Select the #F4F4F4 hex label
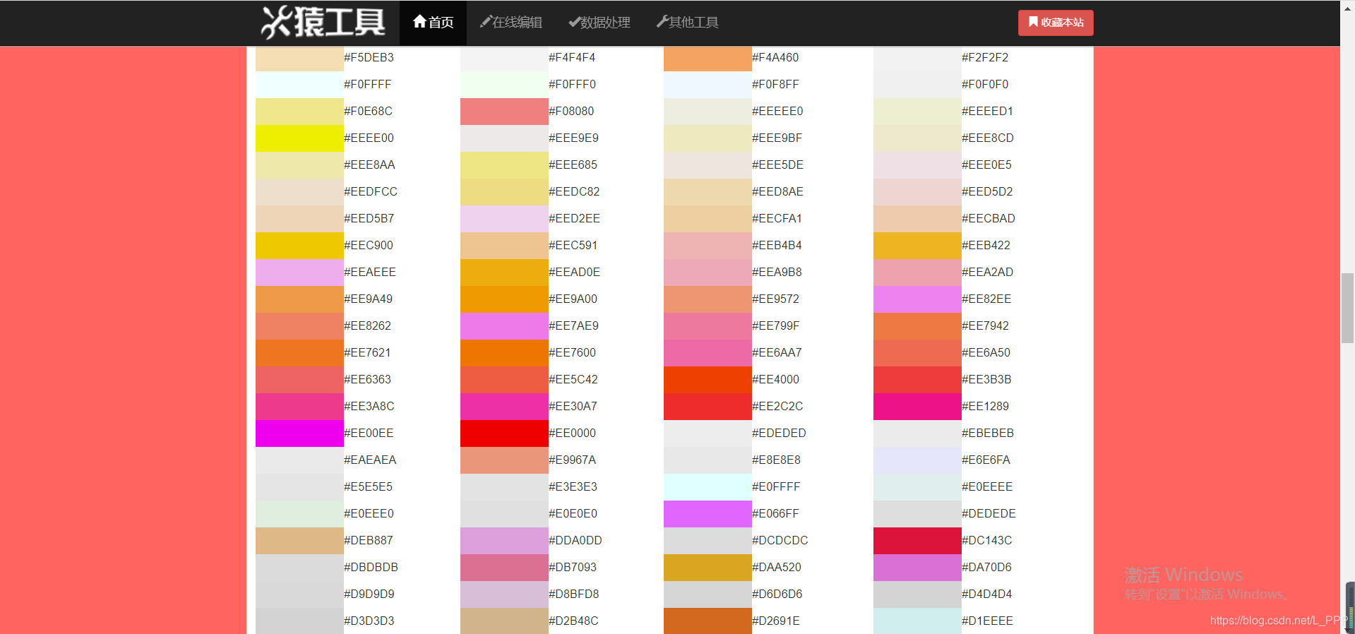The width and height of the screenshot is (1355, 634). 572,58
